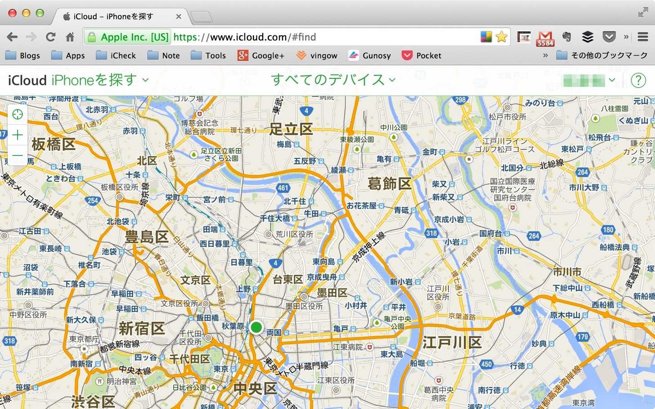This screenshot has width=655, height=409.
Task: Click the 台東区 label on the map
Action: coord(287,280)
